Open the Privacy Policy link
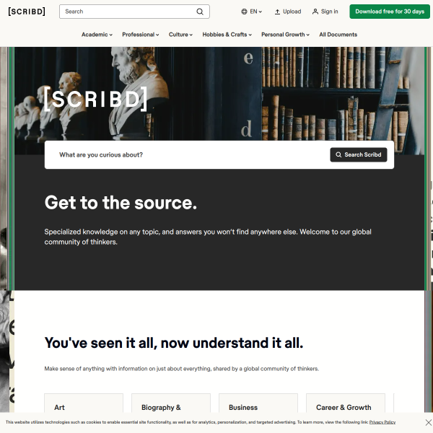Screen dimensions: 433x433 (x=382, y=422)
